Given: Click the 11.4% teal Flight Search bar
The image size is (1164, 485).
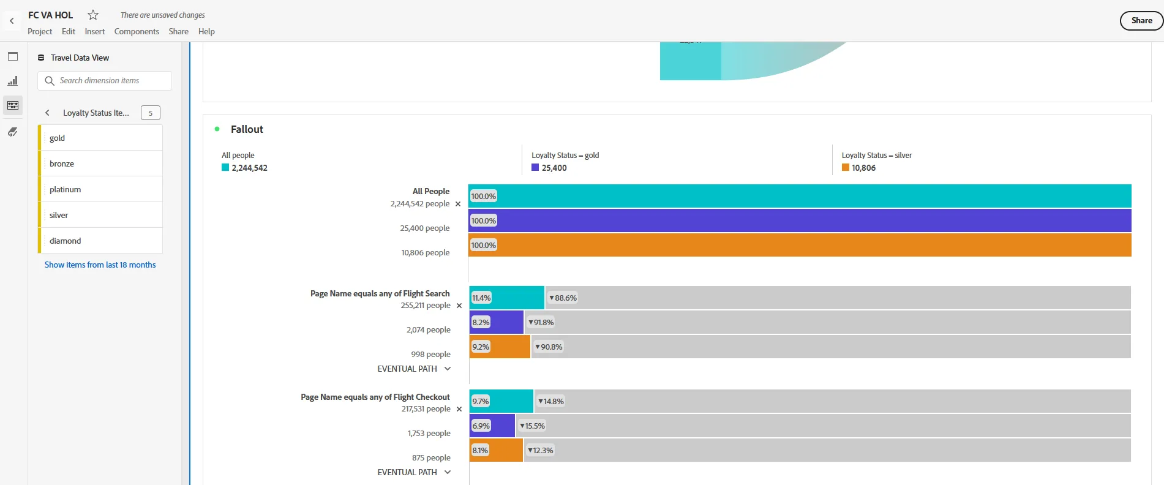Looking at the screenshot, I should pyautogui.click(x=507, y=298).
